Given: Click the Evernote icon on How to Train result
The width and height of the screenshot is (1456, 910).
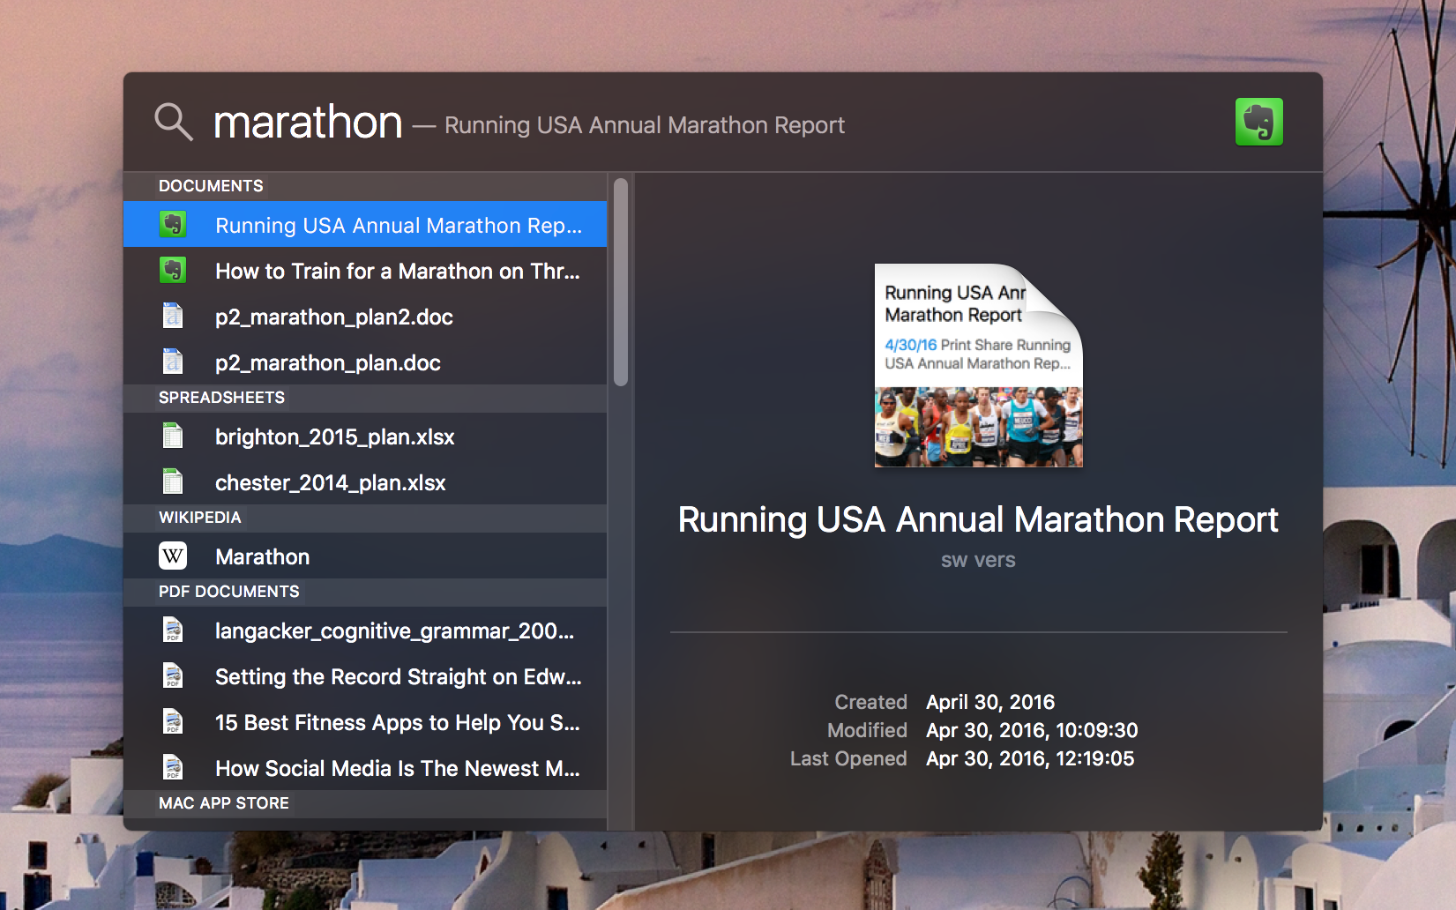Looking at the screenshot, I should pos(174,270).
